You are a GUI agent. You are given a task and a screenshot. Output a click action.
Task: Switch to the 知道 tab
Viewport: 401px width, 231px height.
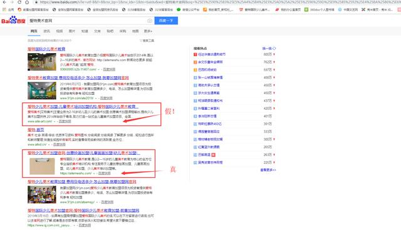[x=85, y=31]
